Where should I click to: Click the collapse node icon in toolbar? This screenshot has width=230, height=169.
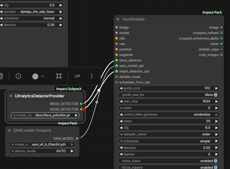pyautogui.click(x=59, y=76)
